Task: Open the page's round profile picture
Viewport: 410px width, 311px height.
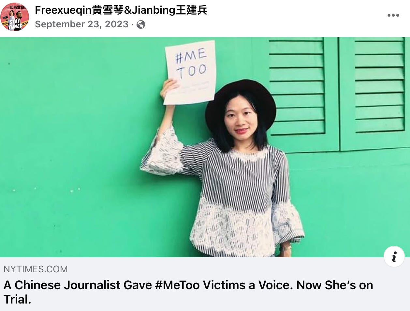Action: 15,17
